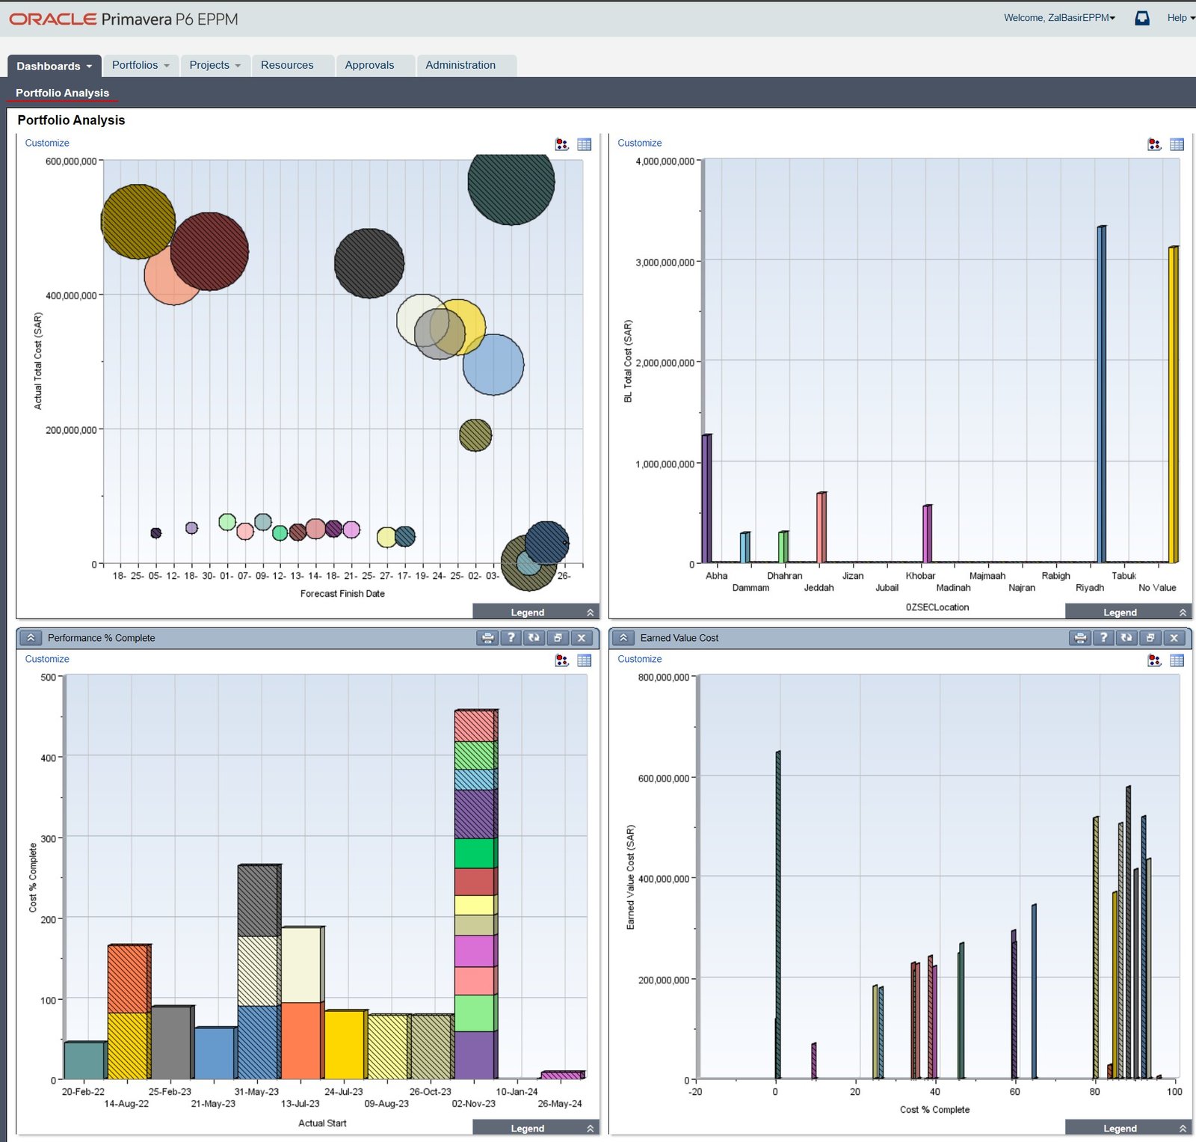Viewport: 1196px width, 1142px height.
Task: Select the Riyadh blue bar in location chart
Action: 1102,394
